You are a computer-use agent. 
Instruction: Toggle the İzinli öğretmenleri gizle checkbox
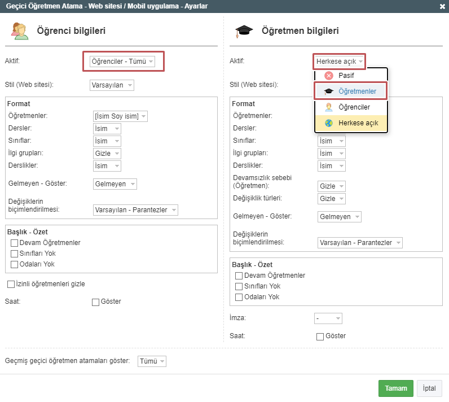click(x=11, y=284)
